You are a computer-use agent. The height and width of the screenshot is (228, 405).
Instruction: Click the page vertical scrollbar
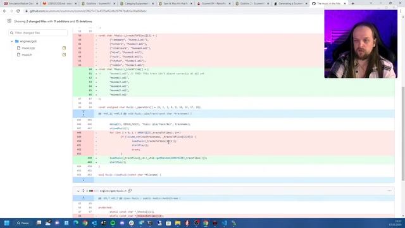tap(403, 133)
